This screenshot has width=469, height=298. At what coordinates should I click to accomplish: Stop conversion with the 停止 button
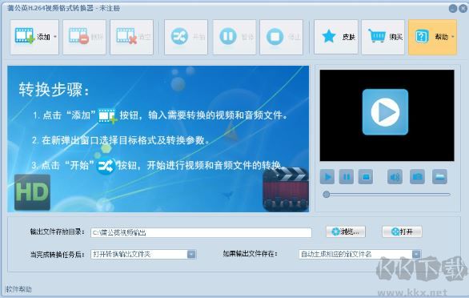pos(282,37)
